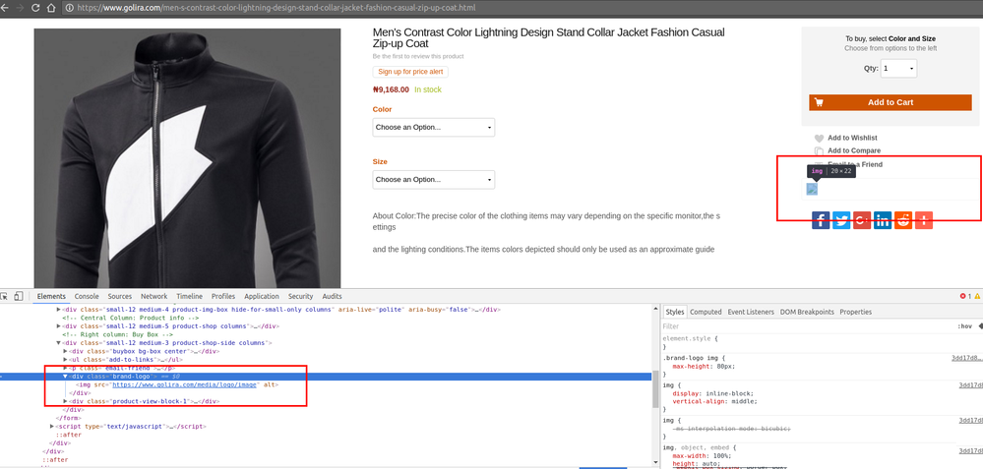Open the Qty quantity dropdown

point(899,68)
